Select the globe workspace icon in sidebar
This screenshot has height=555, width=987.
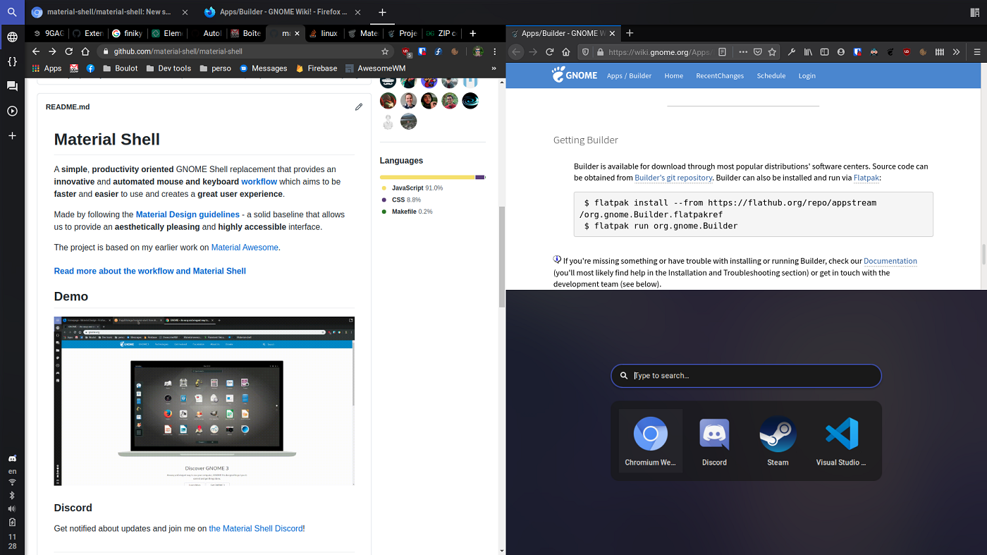(x=12, y=35)
